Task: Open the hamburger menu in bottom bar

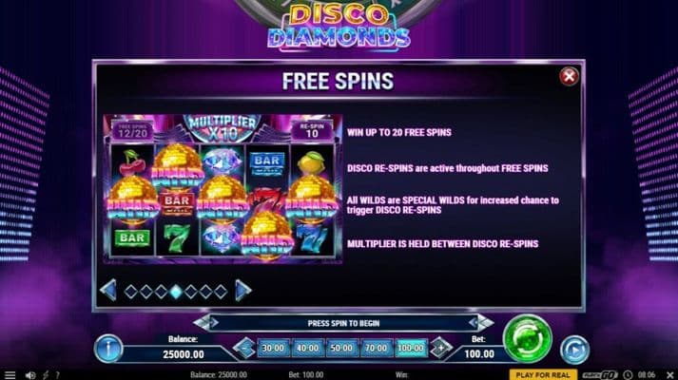Action: point(10,375)
